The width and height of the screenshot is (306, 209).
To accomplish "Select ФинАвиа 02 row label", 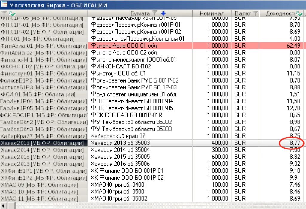I will [44, 53].
